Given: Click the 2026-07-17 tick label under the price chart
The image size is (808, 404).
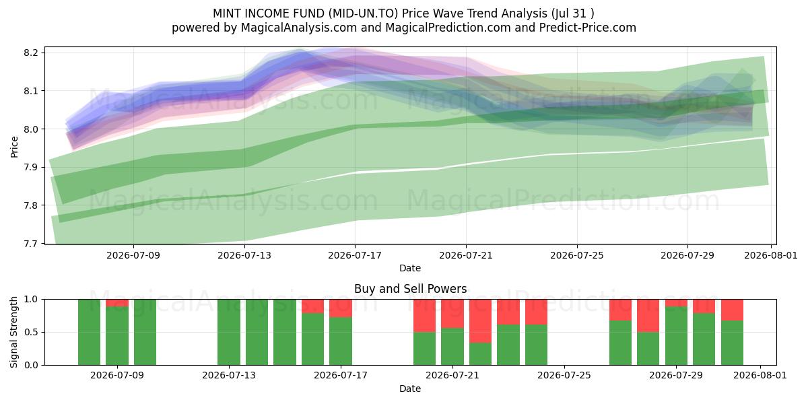Looking at the screenshot, I should [356, 255].
